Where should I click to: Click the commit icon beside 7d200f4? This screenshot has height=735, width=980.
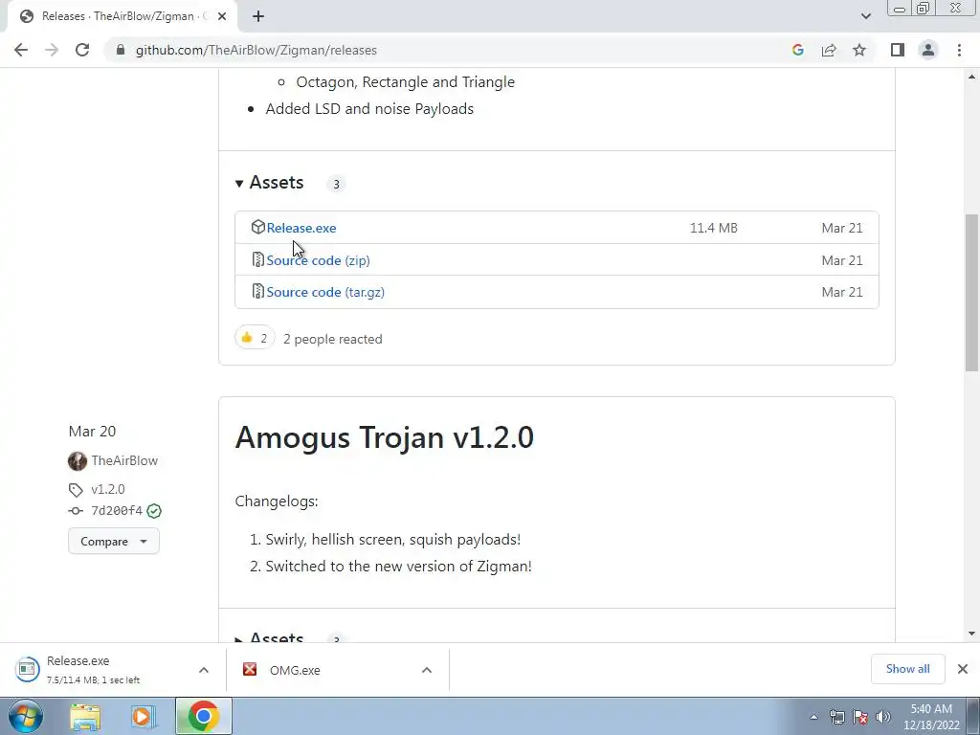[x=76, y=511]
